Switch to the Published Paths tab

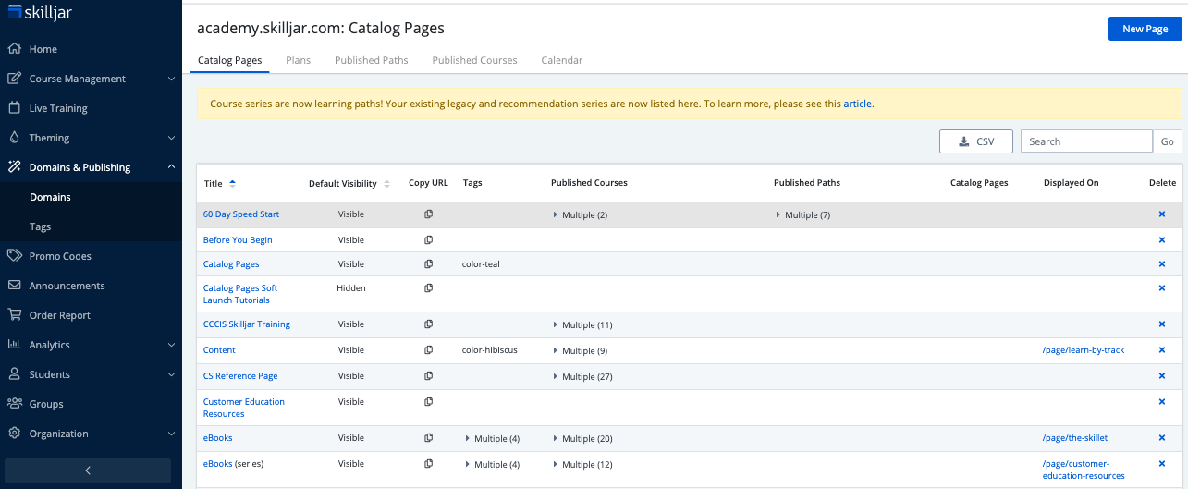(x=371, y=60)
